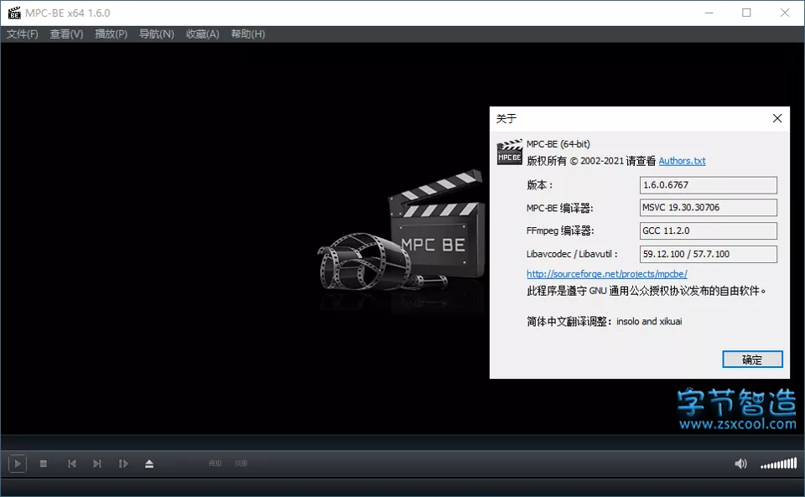Click the MPC-BE title bar app icon
805x497 pixels.
coord(14,13)
